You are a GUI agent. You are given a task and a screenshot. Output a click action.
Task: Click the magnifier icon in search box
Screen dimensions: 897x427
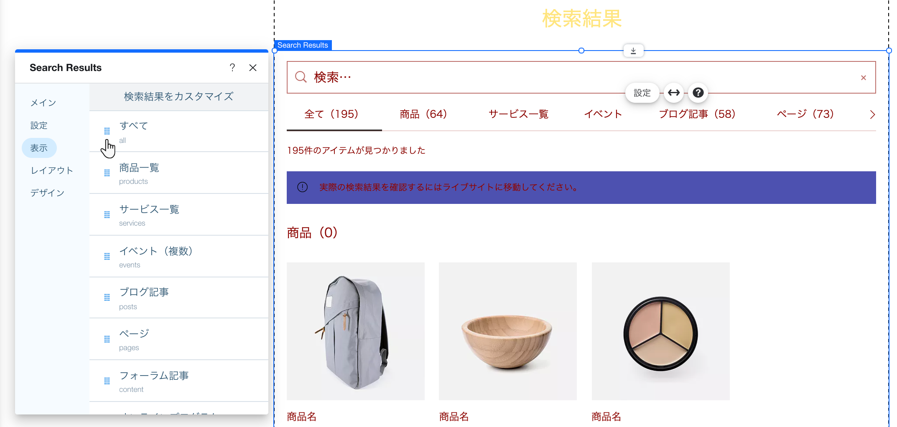[x=301, y=77]
